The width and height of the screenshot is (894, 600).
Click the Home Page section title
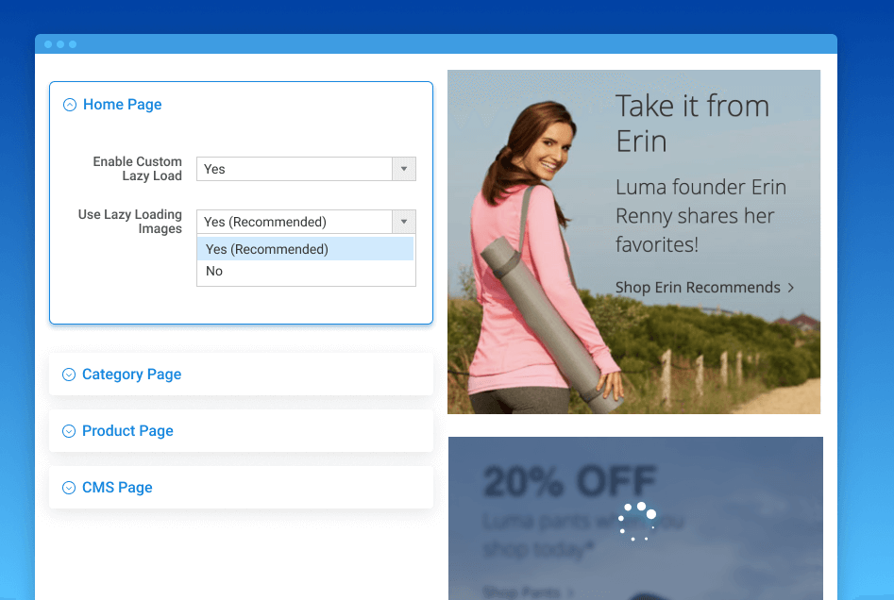pyautogui.click(x=122, y=105)
